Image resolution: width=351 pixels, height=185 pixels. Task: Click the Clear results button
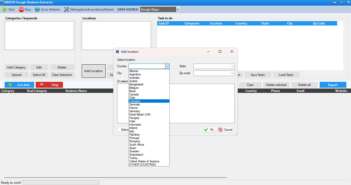point(250,85)
